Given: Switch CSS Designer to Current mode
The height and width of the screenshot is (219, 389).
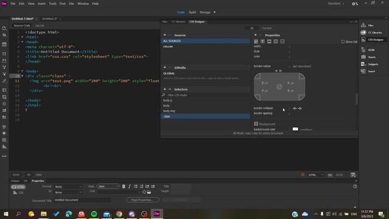Looking at the screenshot, I should point(267,28).
